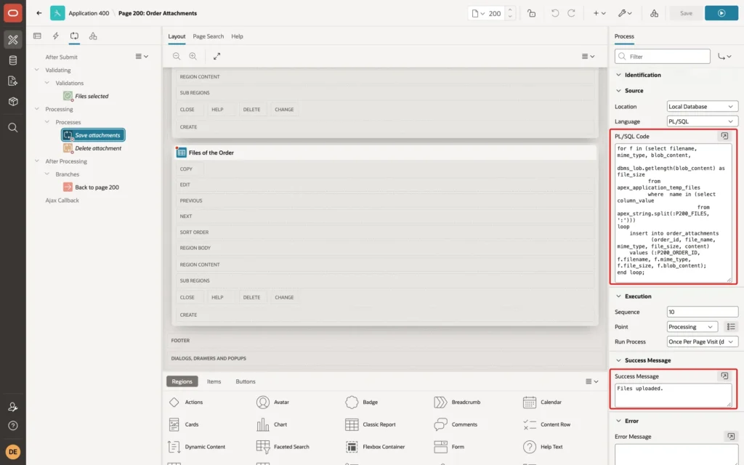Open the Gallery cube icon in sidebar
Image resolution: width=744 pixels, height=465 pixels.
pyautogui.click(x=13, y=101)
